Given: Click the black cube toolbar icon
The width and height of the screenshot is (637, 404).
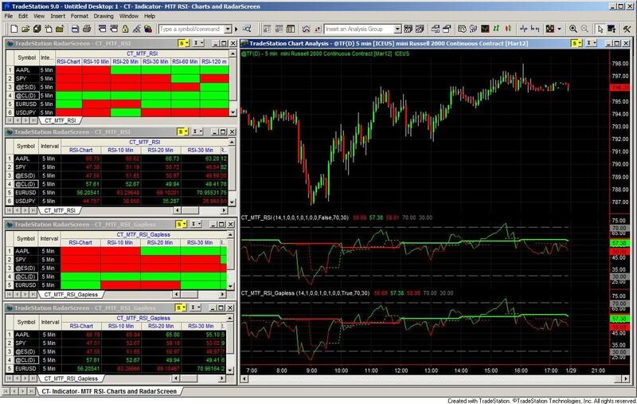Looking at the screenshot, I should click(x=37, y=29).
